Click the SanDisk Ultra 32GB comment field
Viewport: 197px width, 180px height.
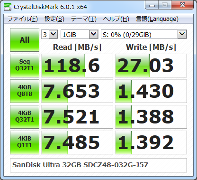tap(98, 165)
